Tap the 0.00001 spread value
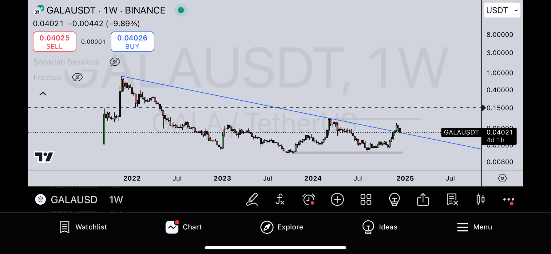 coord(93,42)
